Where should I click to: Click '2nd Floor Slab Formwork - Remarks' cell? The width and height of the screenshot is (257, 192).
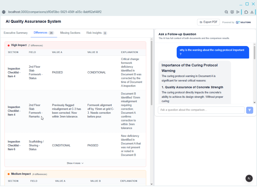tap(36, 111)
